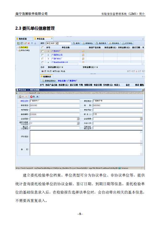Click the search text box beside 单位名称
The image size is (160, 227).
65,43
